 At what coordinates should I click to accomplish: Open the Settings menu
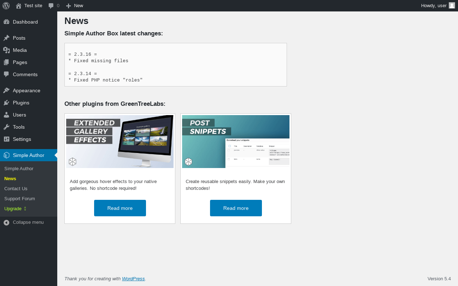click(29, 139)
